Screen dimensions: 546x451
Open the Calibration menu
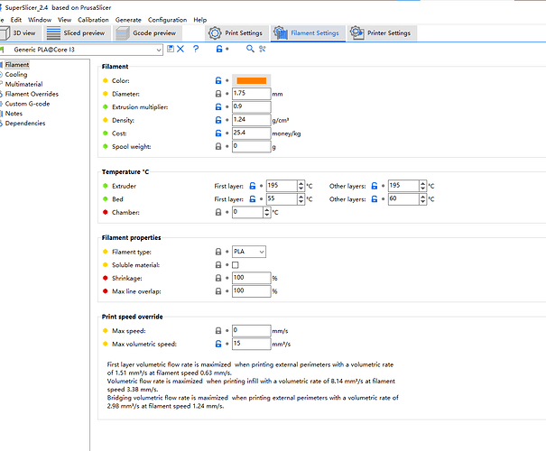(x=93, y=19)
